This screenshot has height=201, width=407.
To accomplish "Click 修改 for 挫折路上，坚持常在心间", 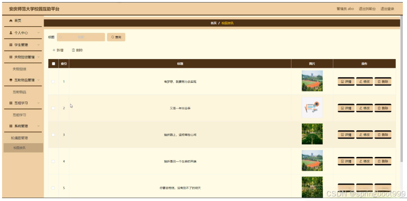I will point(365,134).
